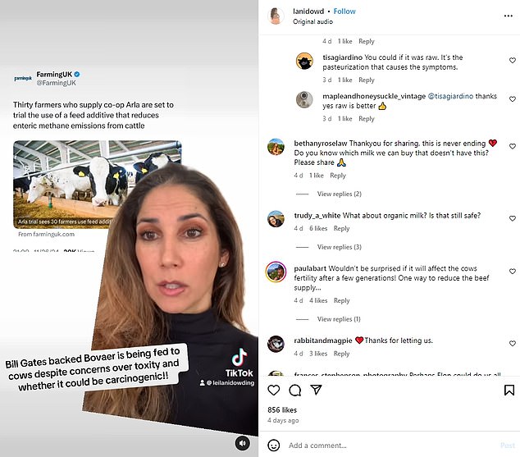Open @tisagiardino mention link

[x=450, y=96]
